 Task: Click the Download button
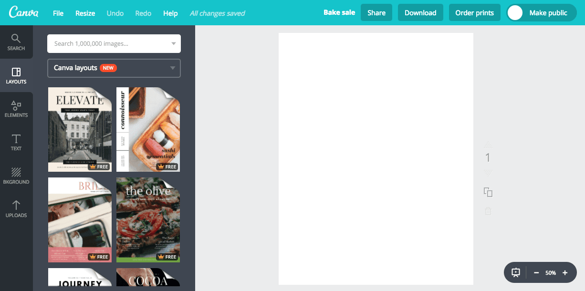[x=420, y=12]
